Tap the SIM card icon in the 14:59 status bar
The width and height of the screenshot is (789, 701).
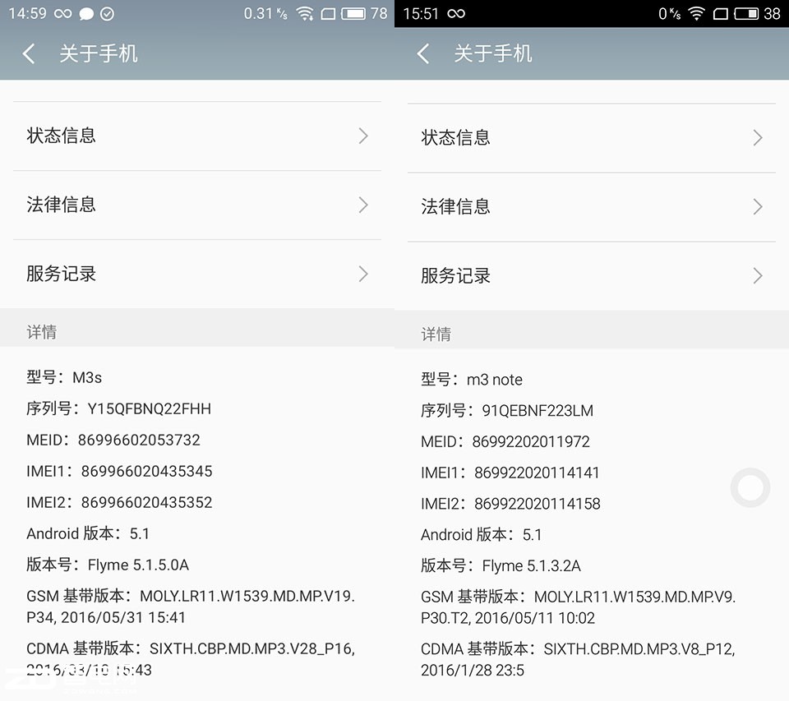(x=328, y=14)
